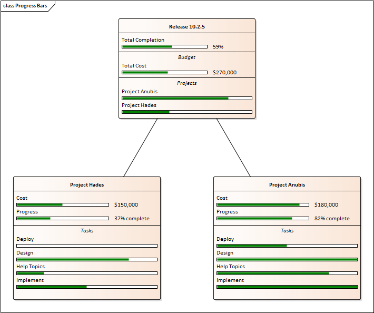
Task: Select the Cost bar in Project Hades
Action: tap(63, 204)
